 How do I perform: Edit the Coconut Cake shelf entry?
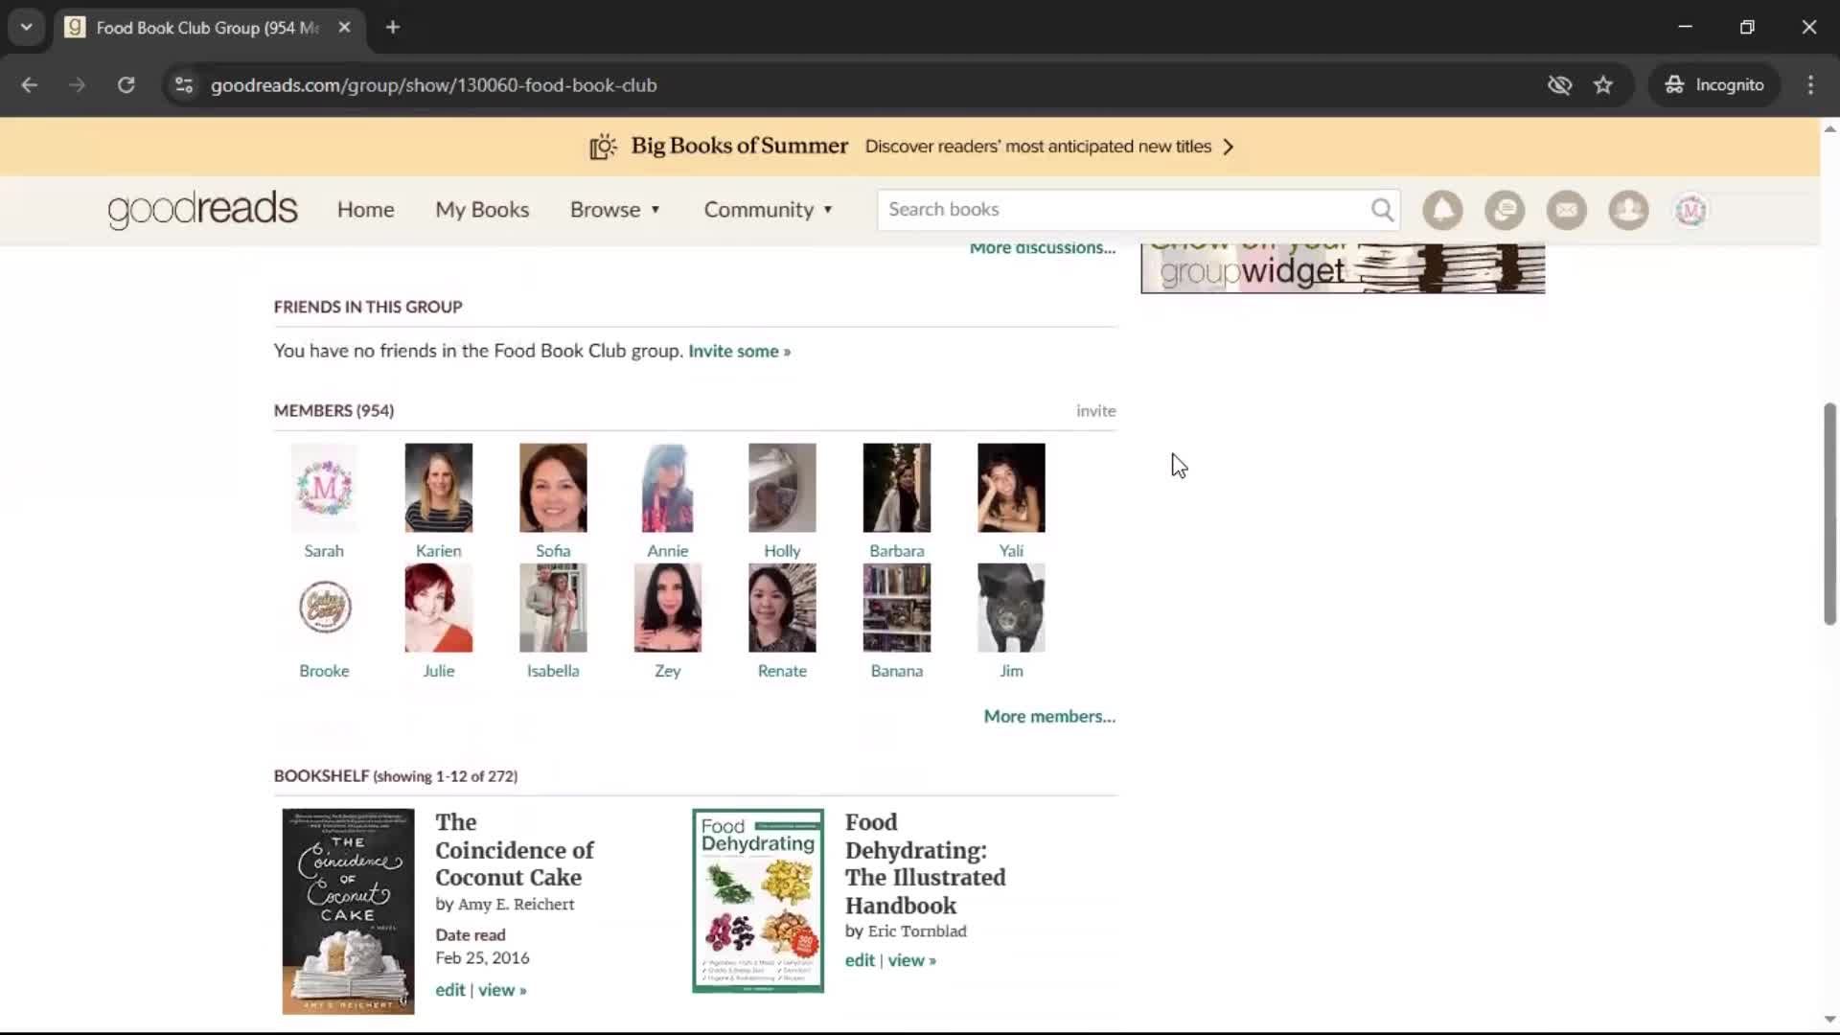coord(449,990)
